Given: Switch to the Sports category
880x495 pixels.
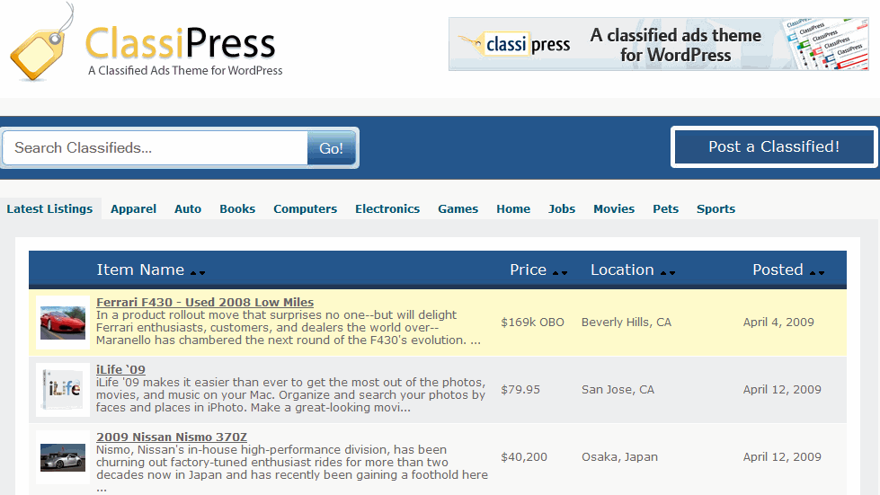Looking at the screenshot, I should (716, 208).
